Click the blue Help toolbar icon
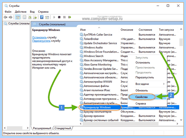Viewport: 186px width, 138px height. [x=42, y=17]
